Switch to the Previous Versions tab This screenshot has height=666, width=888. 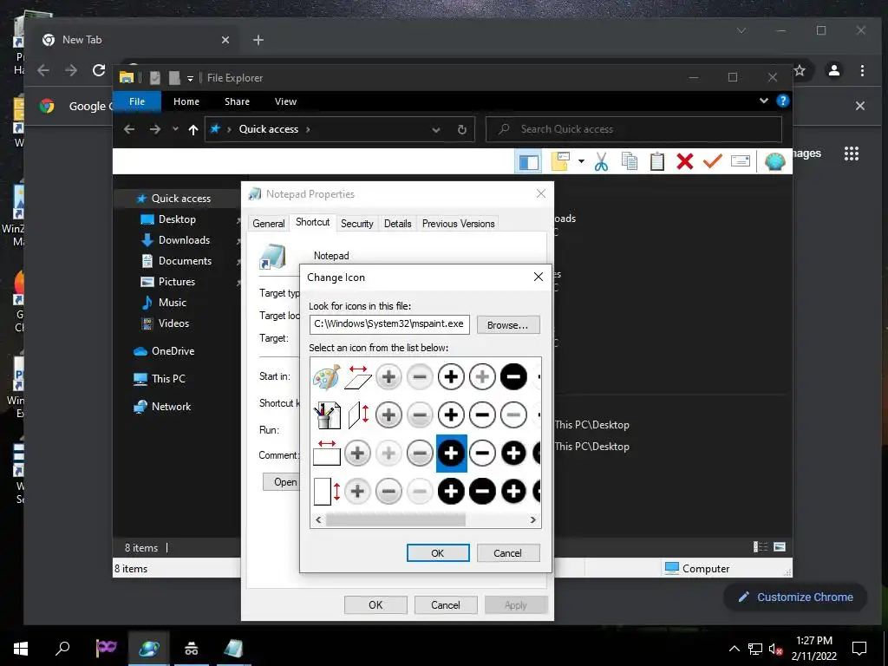458,224
